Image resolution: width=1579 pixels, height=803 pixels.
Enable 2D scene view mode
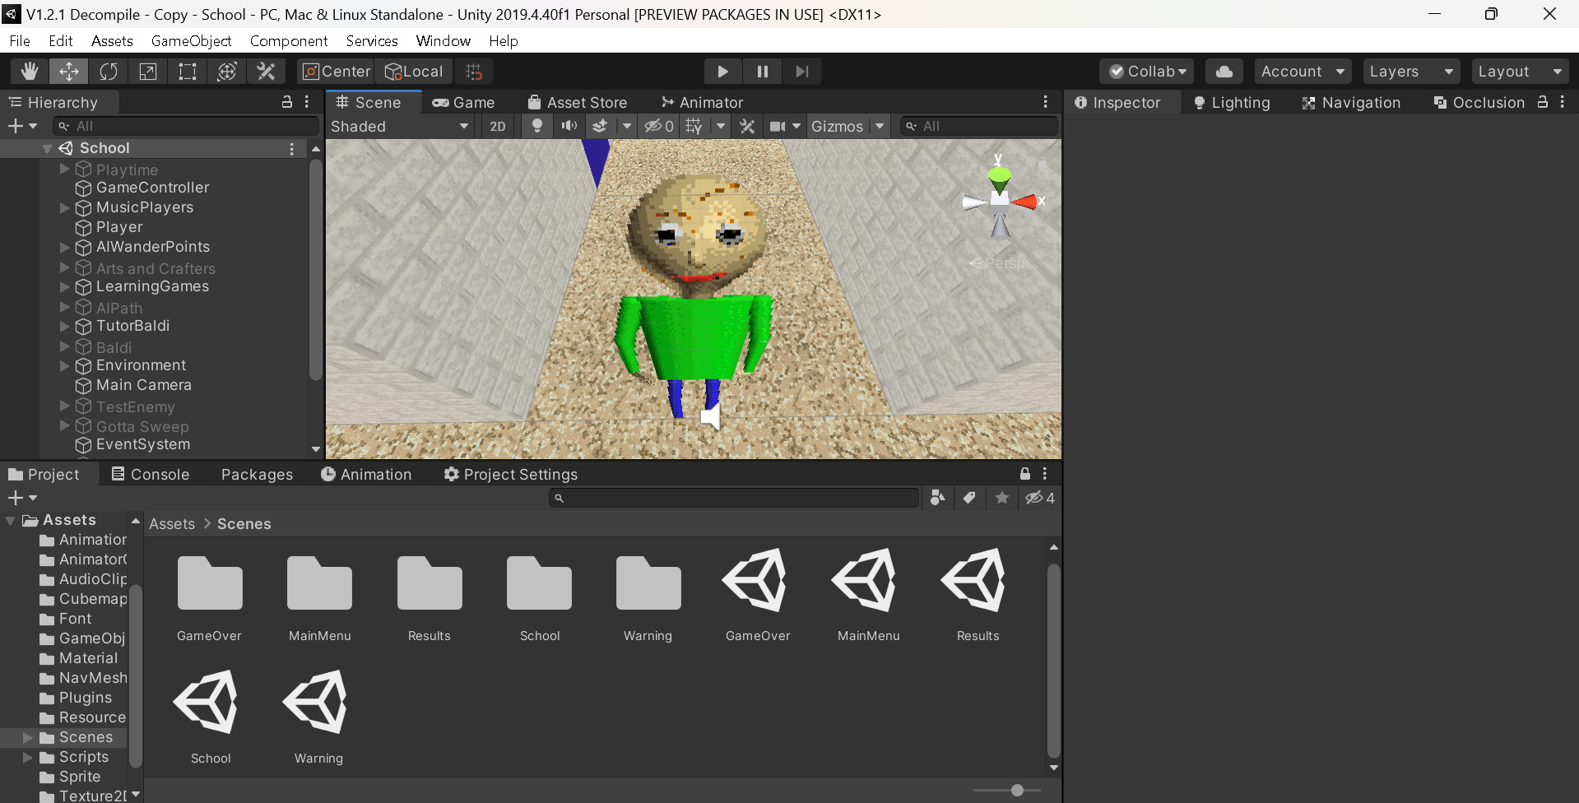(x=497, y=126)
